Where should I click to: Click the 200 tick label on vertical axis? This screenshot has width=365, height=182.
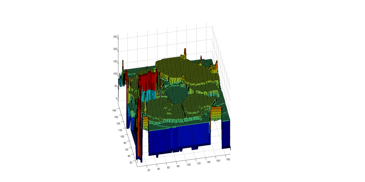pos(115,49)
